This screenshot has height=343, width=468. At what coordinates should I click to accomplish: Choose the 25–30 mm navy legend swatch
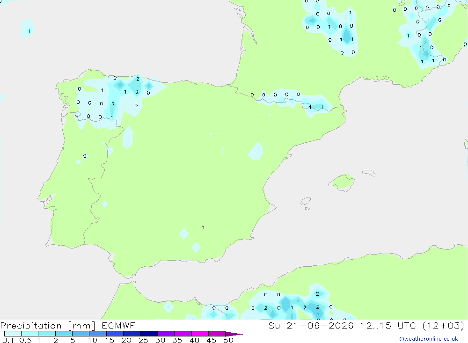click(x=149, y=334)
